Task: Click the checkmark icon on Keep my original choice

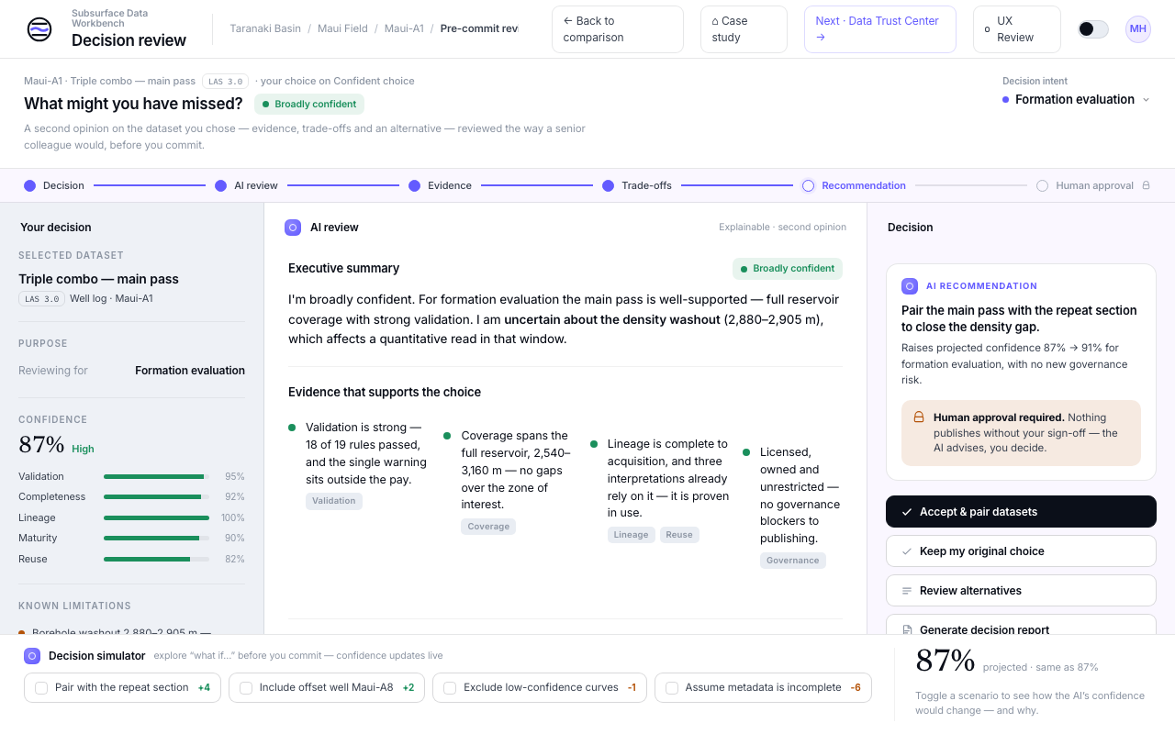Action: click(x=907, y=551)
